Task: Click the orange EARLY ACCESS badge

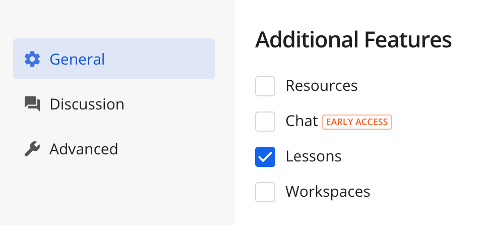Action: pos(357,122)
